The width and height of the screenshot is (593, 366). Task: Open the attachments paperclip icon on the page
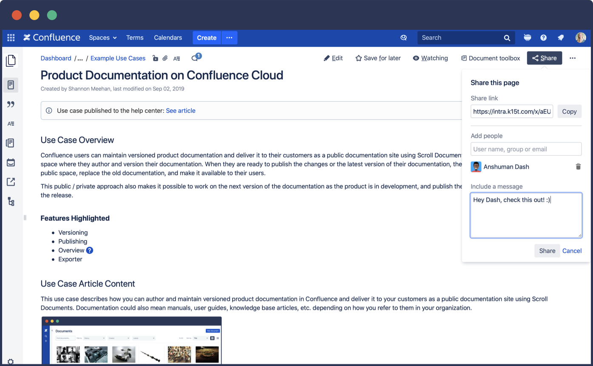(165, 58)
